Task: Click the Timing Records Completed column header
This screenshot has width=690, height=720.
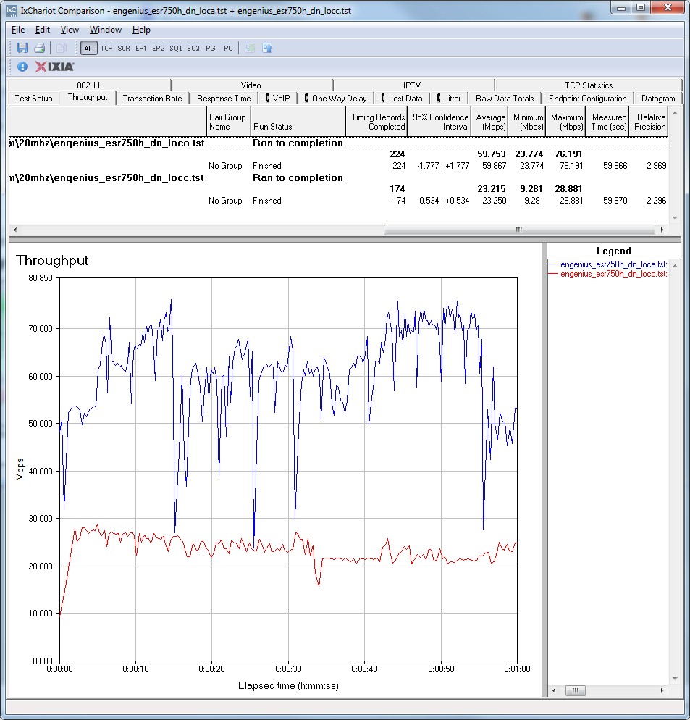Action: click(376, 122)
